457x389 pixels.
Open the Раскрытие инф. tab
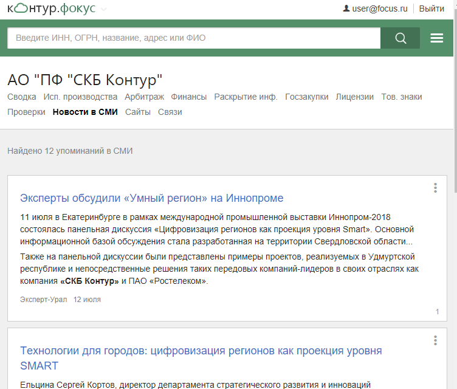[x=246, y=97]
